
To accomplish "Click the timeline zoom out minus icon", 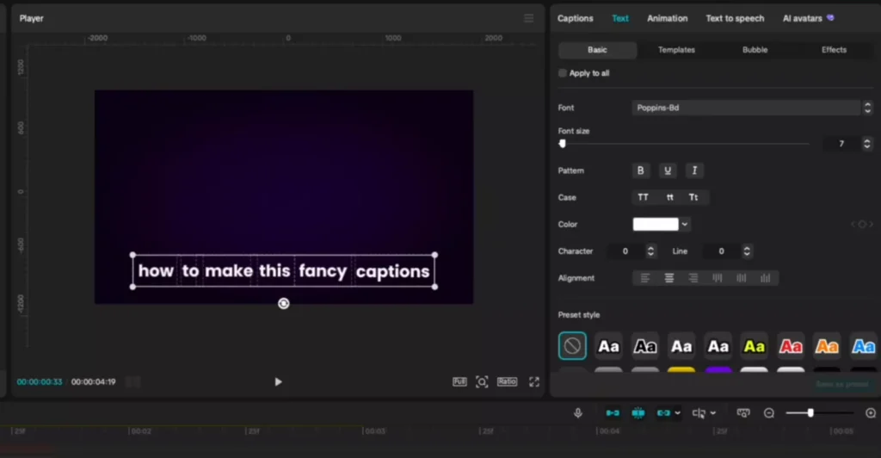I will click(769, 413).
